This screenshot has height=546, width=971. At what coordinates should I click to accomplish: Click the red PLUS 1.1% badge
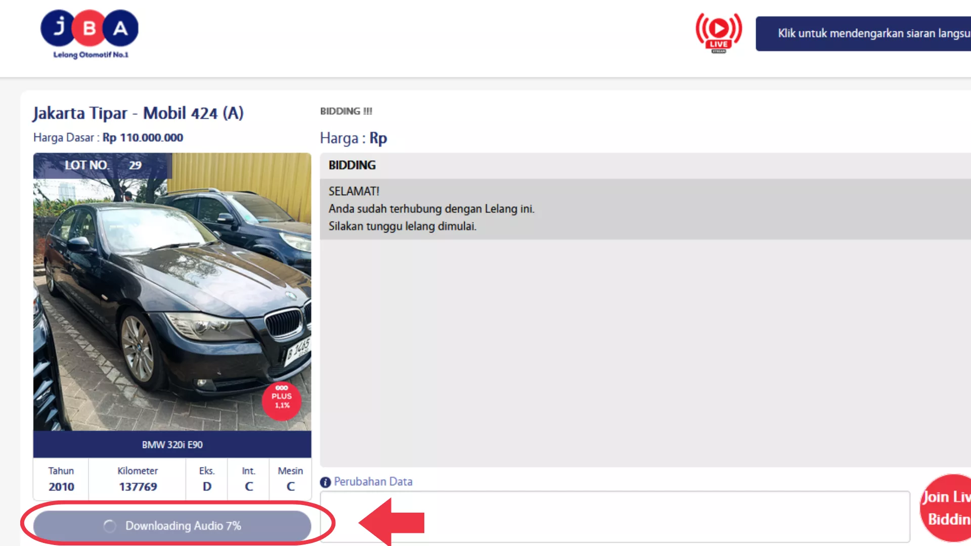pyautogui.click(x=282, y=400)
